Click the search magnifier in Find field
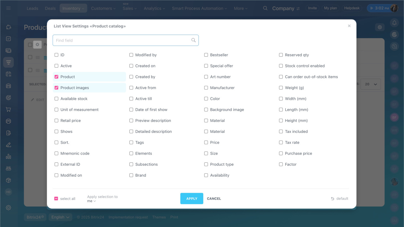The image size is (404, 227). coord(193,40)
